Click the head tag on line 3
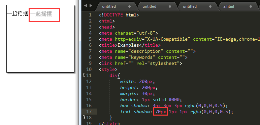 pos(107,27)
